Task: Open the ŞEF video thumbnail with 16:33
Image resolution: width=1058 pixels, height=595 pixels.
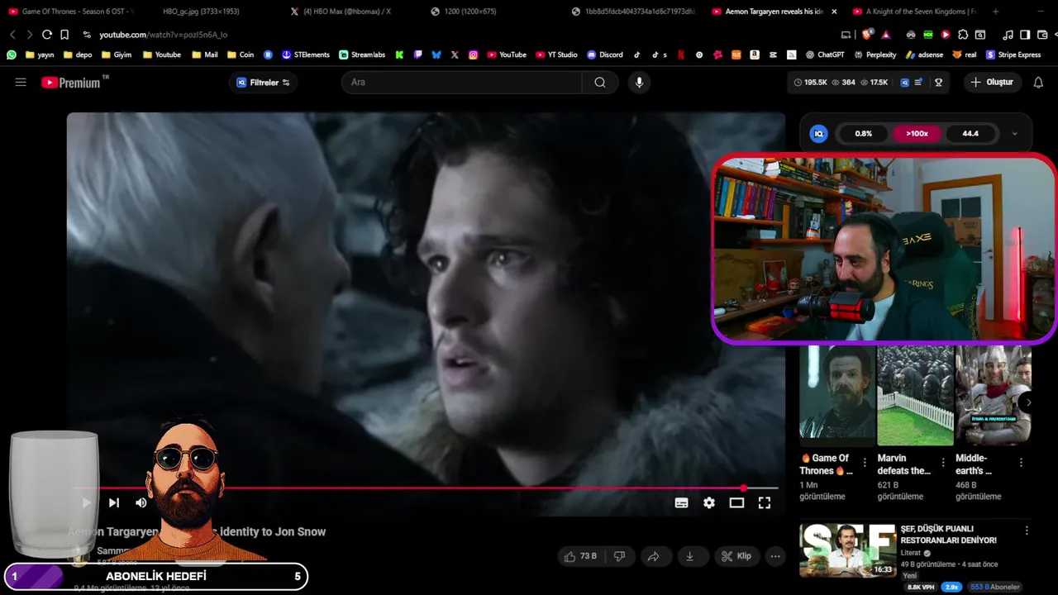Action: (x=848, y=550)
